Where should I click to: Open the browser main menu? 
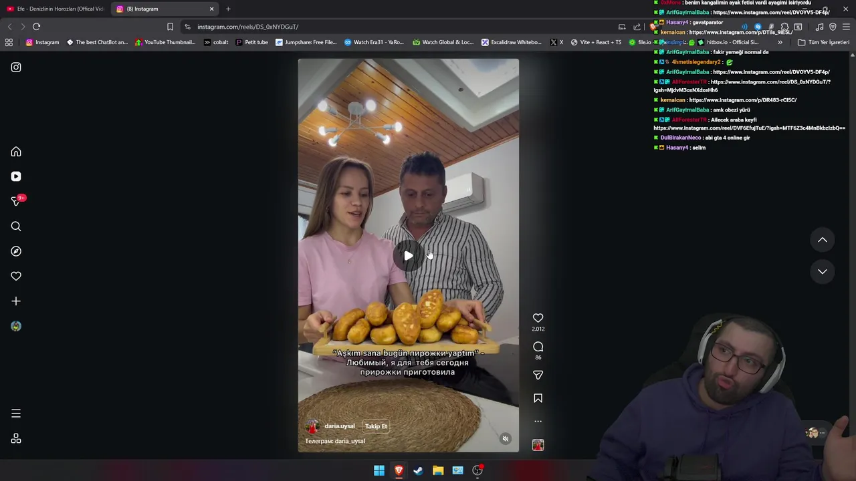[846, 27]
